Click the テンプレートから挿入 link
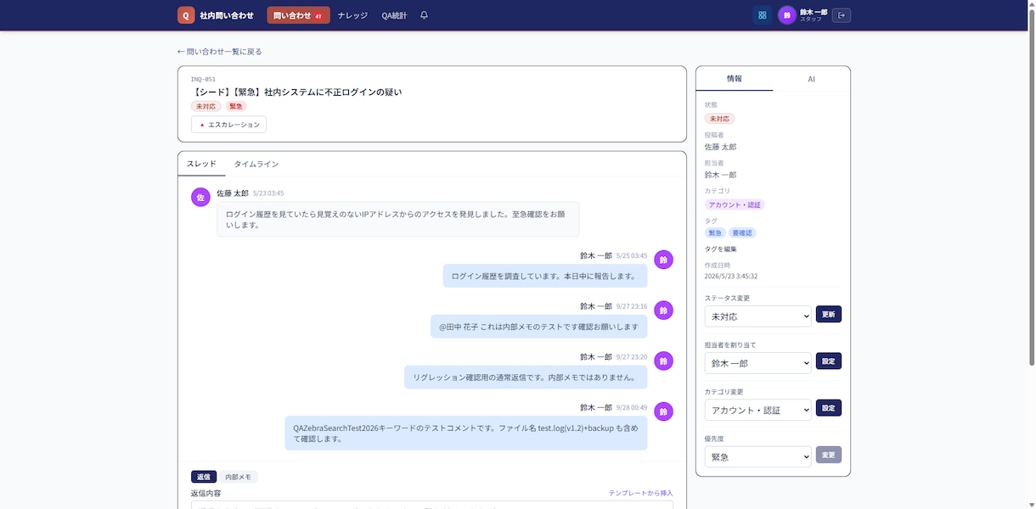1036x509 pixels. pyautogui.click(x=640, y=493)
